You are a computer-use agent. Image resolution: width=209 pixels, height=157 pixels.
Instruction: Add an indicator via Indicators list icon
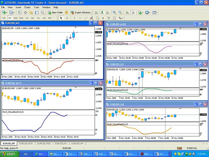140,12
